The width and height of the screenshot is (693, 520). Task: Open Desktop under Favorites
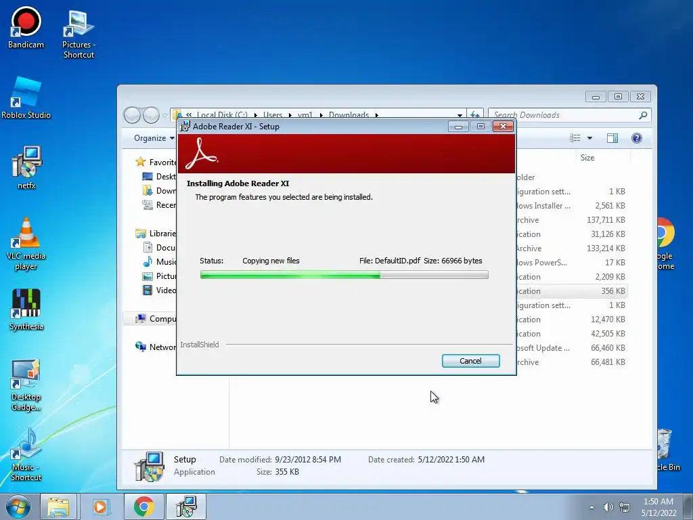pos(159,177)
